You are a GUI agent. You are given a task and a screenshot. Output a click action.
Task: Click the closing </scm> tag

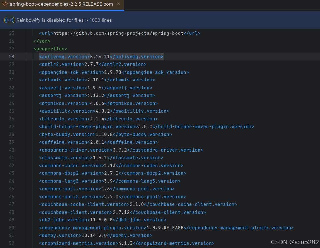[x=42, y=41]
